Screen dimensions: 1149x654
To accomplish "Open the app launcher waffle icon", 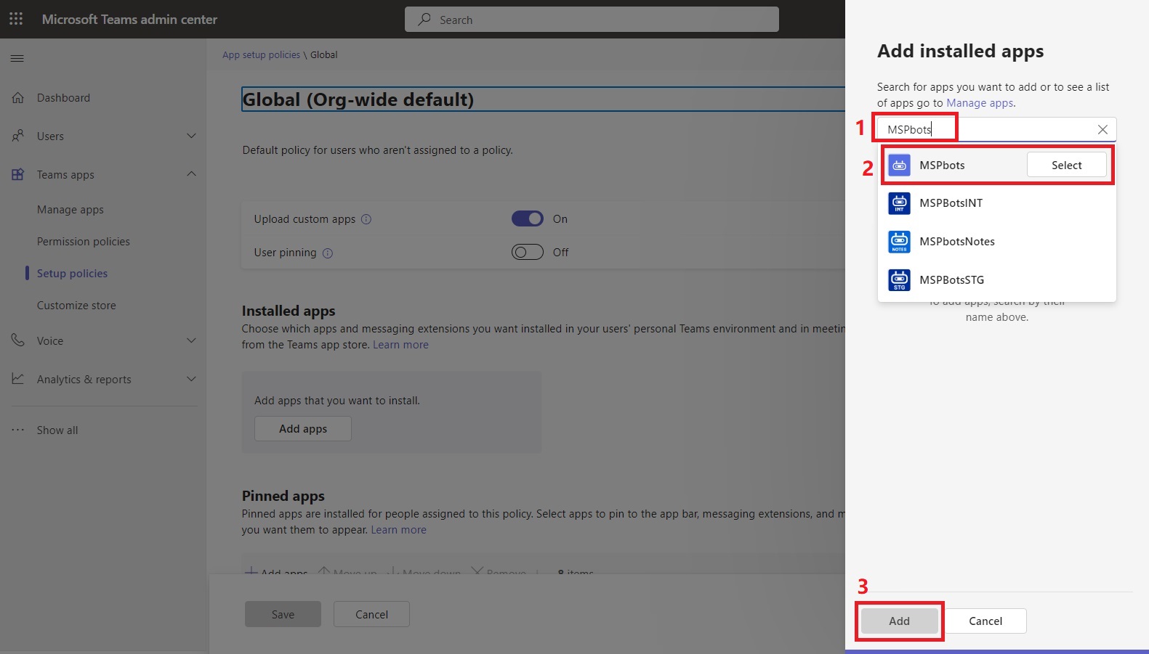I will point(16,19).
